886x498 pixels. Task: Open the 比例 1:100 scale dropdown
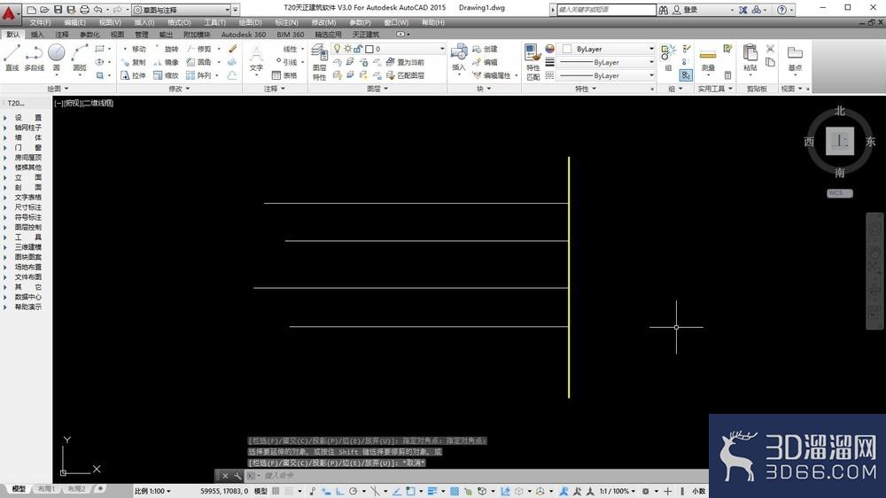pos(152,491)
